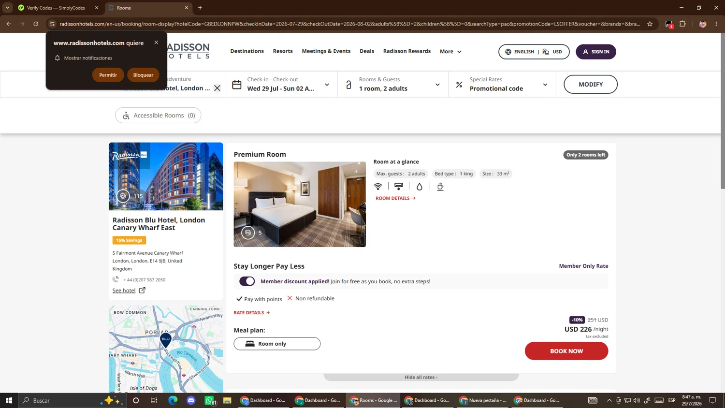Image resolution: width=725 pixels, height=408 pixels.
Task: Launch Microsoft Edge from the taskbar
Action: click(173, 400)
